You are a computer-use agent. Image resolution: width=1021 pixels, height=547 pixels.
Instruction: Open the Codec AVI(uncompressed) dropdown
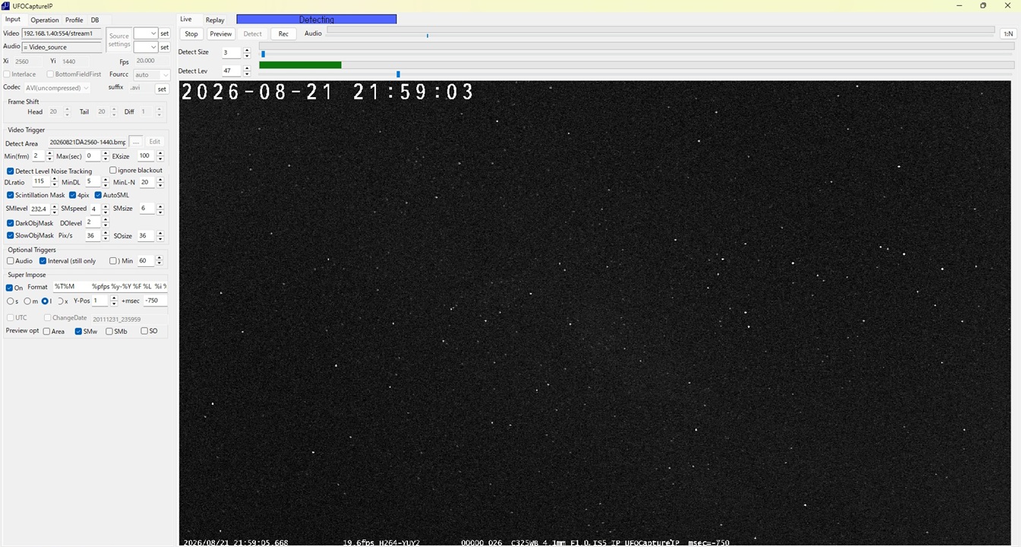[x=57, y=88]
